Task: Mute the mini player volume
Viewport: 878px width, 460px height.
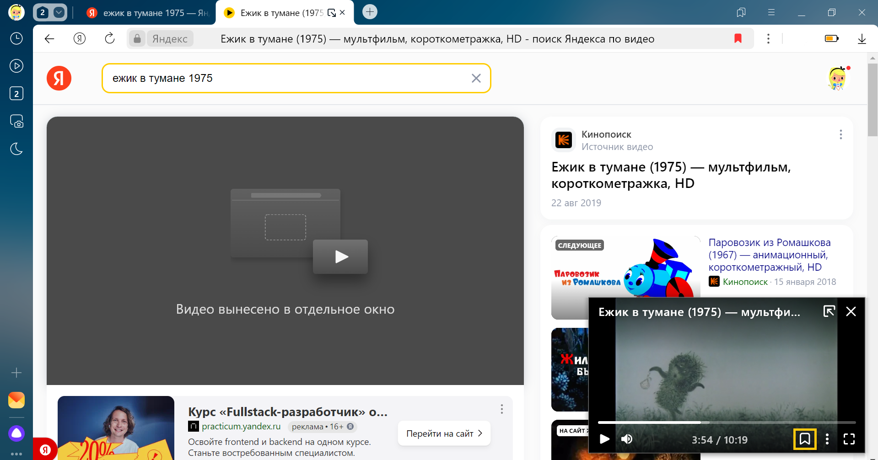Action: click(x=627, y=439)
